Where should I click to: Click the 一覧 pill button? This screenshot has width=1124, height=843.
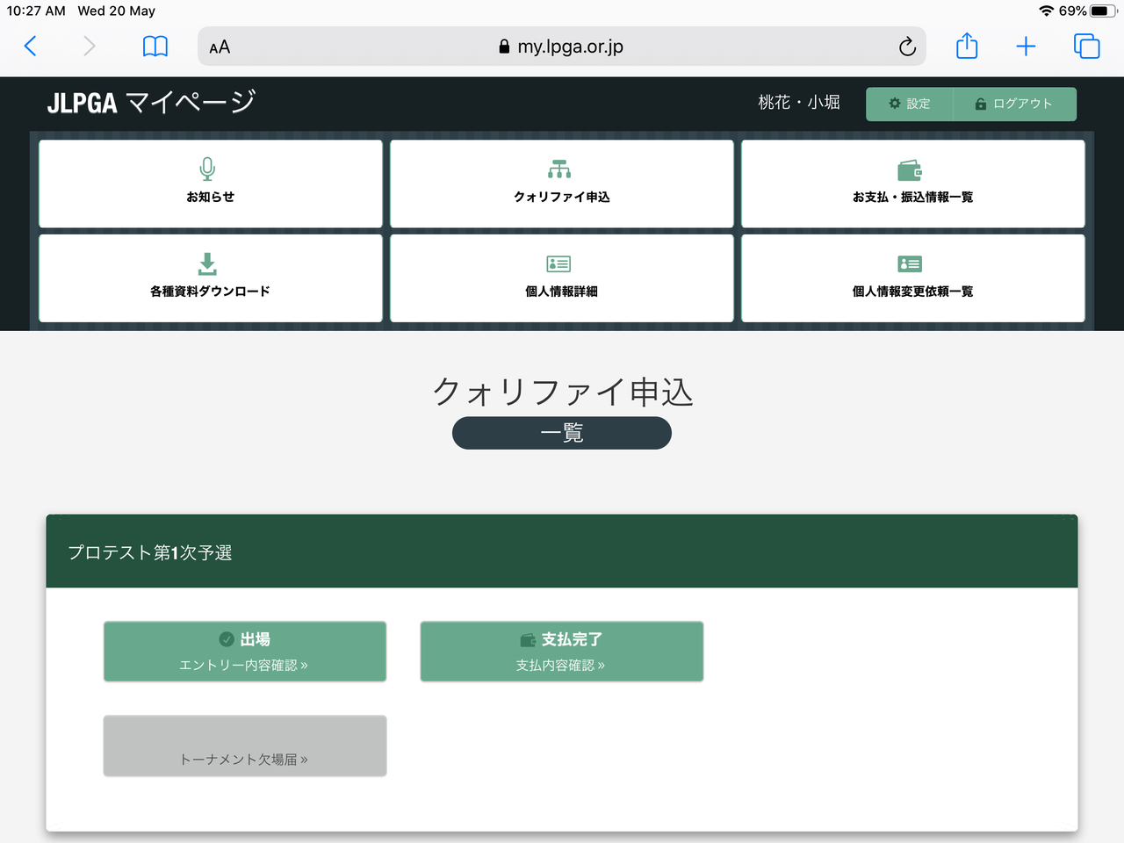tap(562, 433)
